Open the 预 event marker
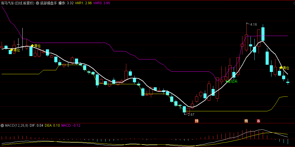The width and height of the screenshot is (295, 147). (196, 121)
